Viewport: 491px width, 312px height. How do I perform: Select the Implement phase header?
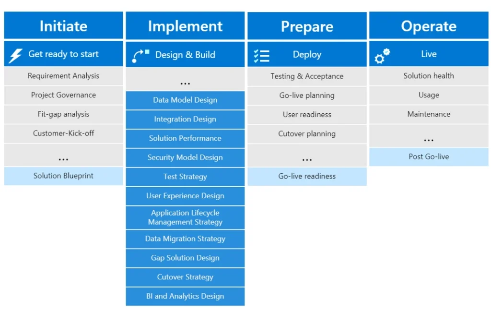pos(185,26)
